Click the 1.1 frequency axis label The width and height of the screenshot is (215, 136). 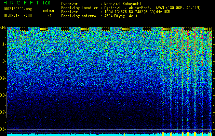[x=3, y=44]
